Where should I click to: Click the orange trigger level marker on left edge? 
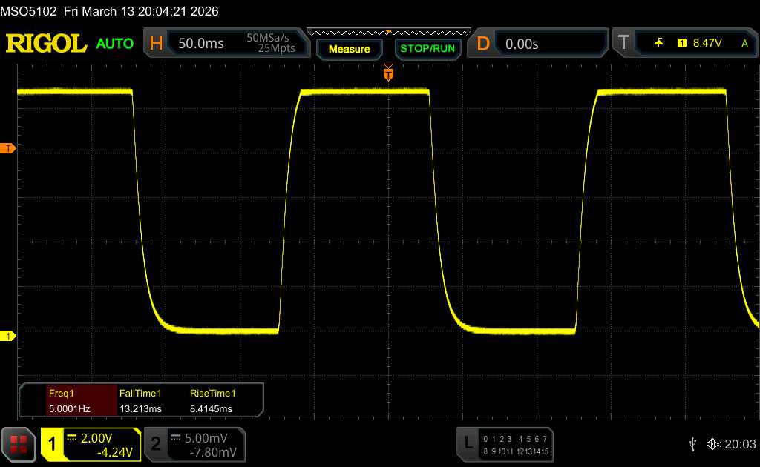(8, 149)
